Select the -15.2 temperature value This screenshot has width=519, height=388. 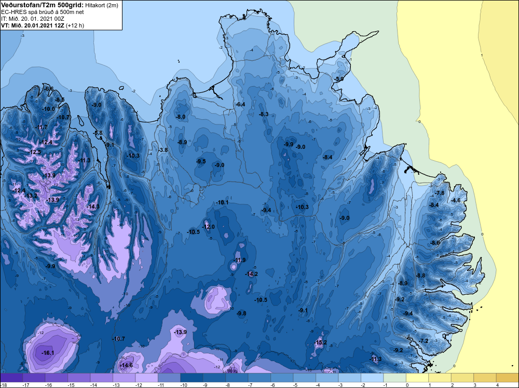point(320,342)
